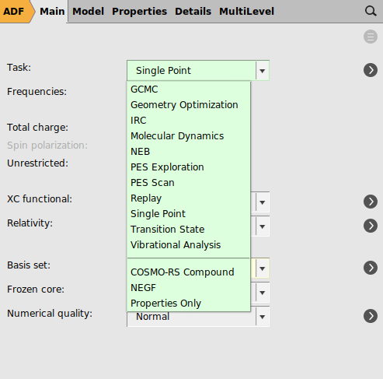Open the Details tab

(193, 12)
